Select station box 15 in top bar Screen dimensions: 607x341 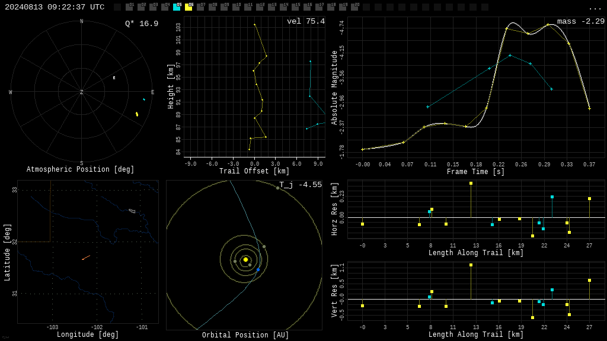295,7
